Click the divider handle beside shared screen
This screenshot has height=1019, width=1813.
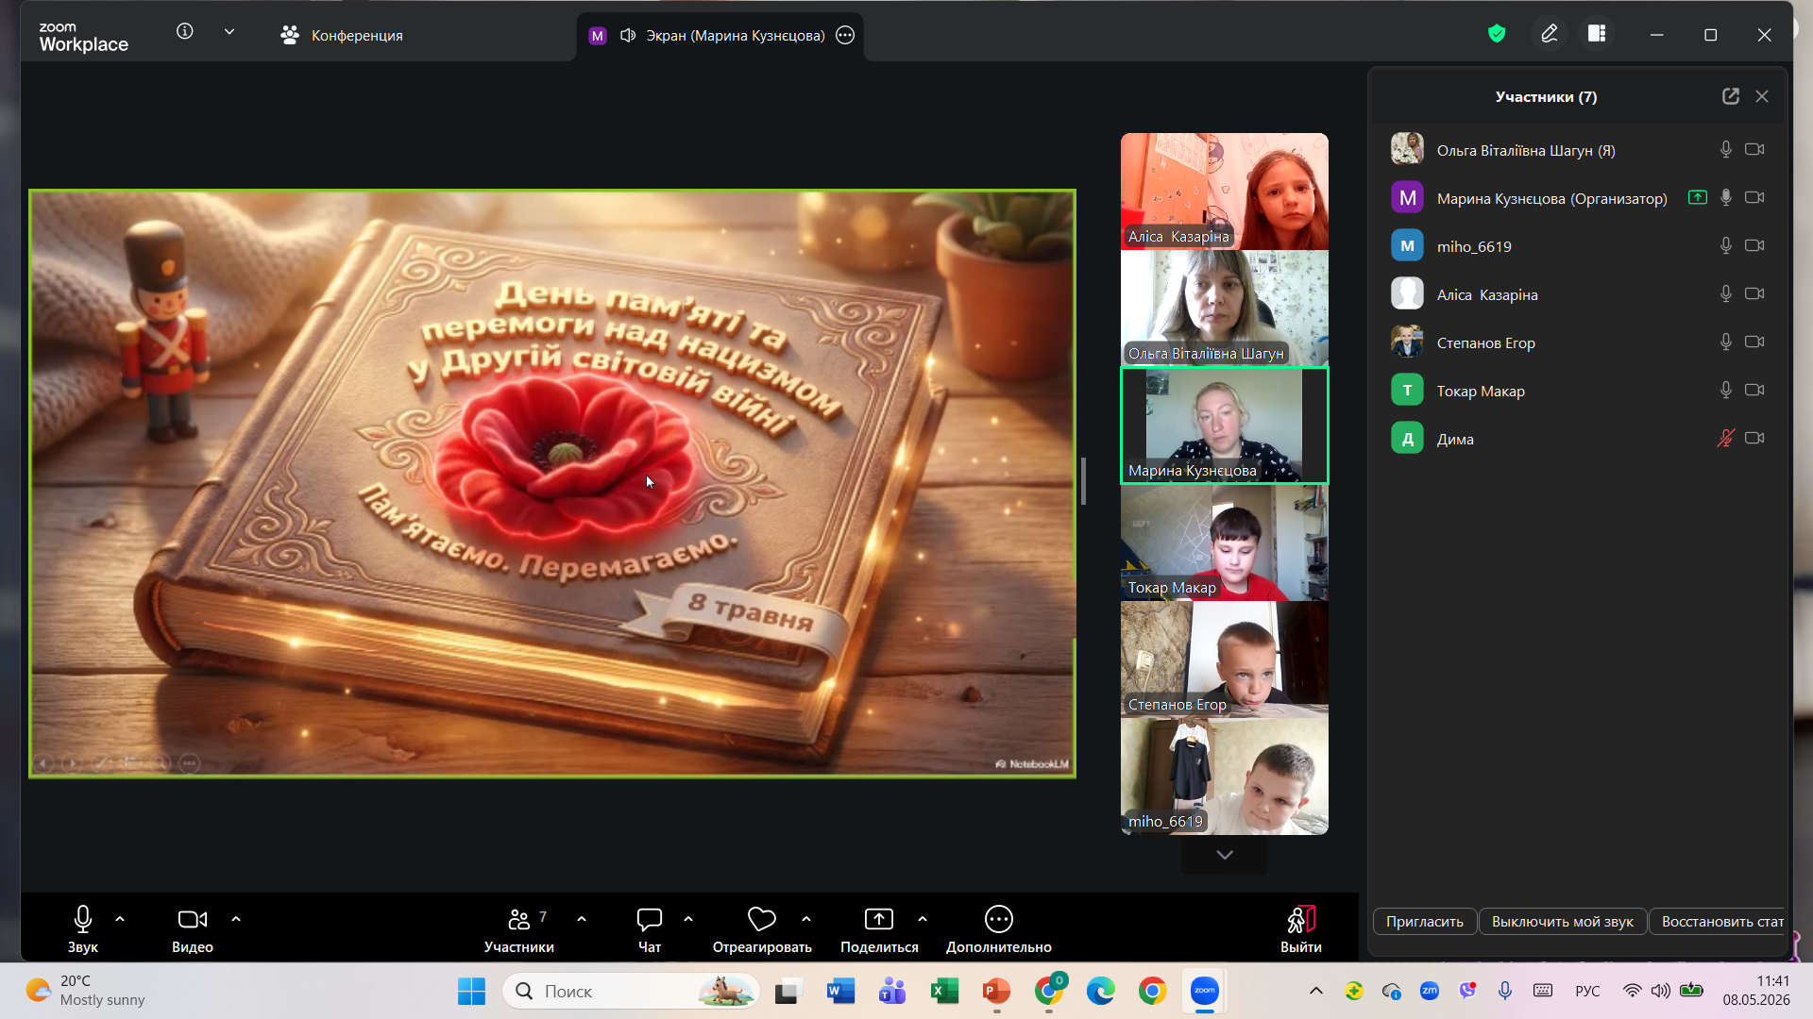click(1083, 481)
